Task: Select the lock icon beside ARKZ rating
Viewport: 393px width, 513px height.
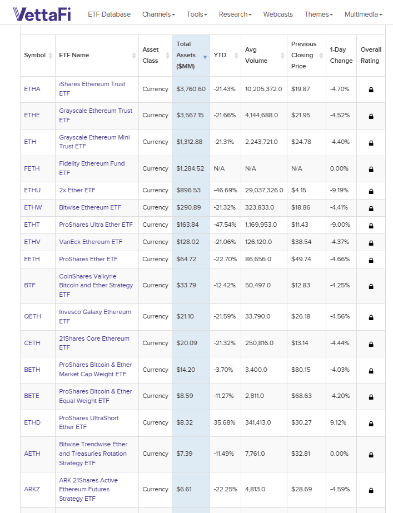Action: 371,490
